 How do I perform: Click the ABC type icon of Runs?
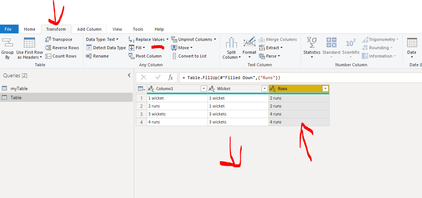pyautogui.click(x=273, y=89)
